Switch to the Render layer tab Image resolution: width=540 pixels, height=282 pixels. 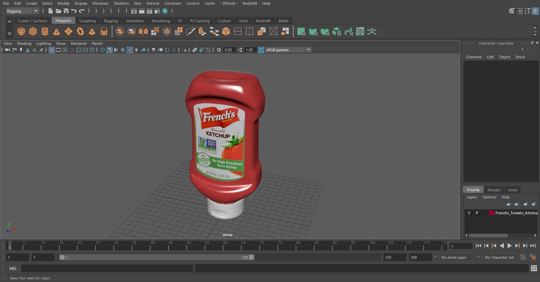[494, 190]
